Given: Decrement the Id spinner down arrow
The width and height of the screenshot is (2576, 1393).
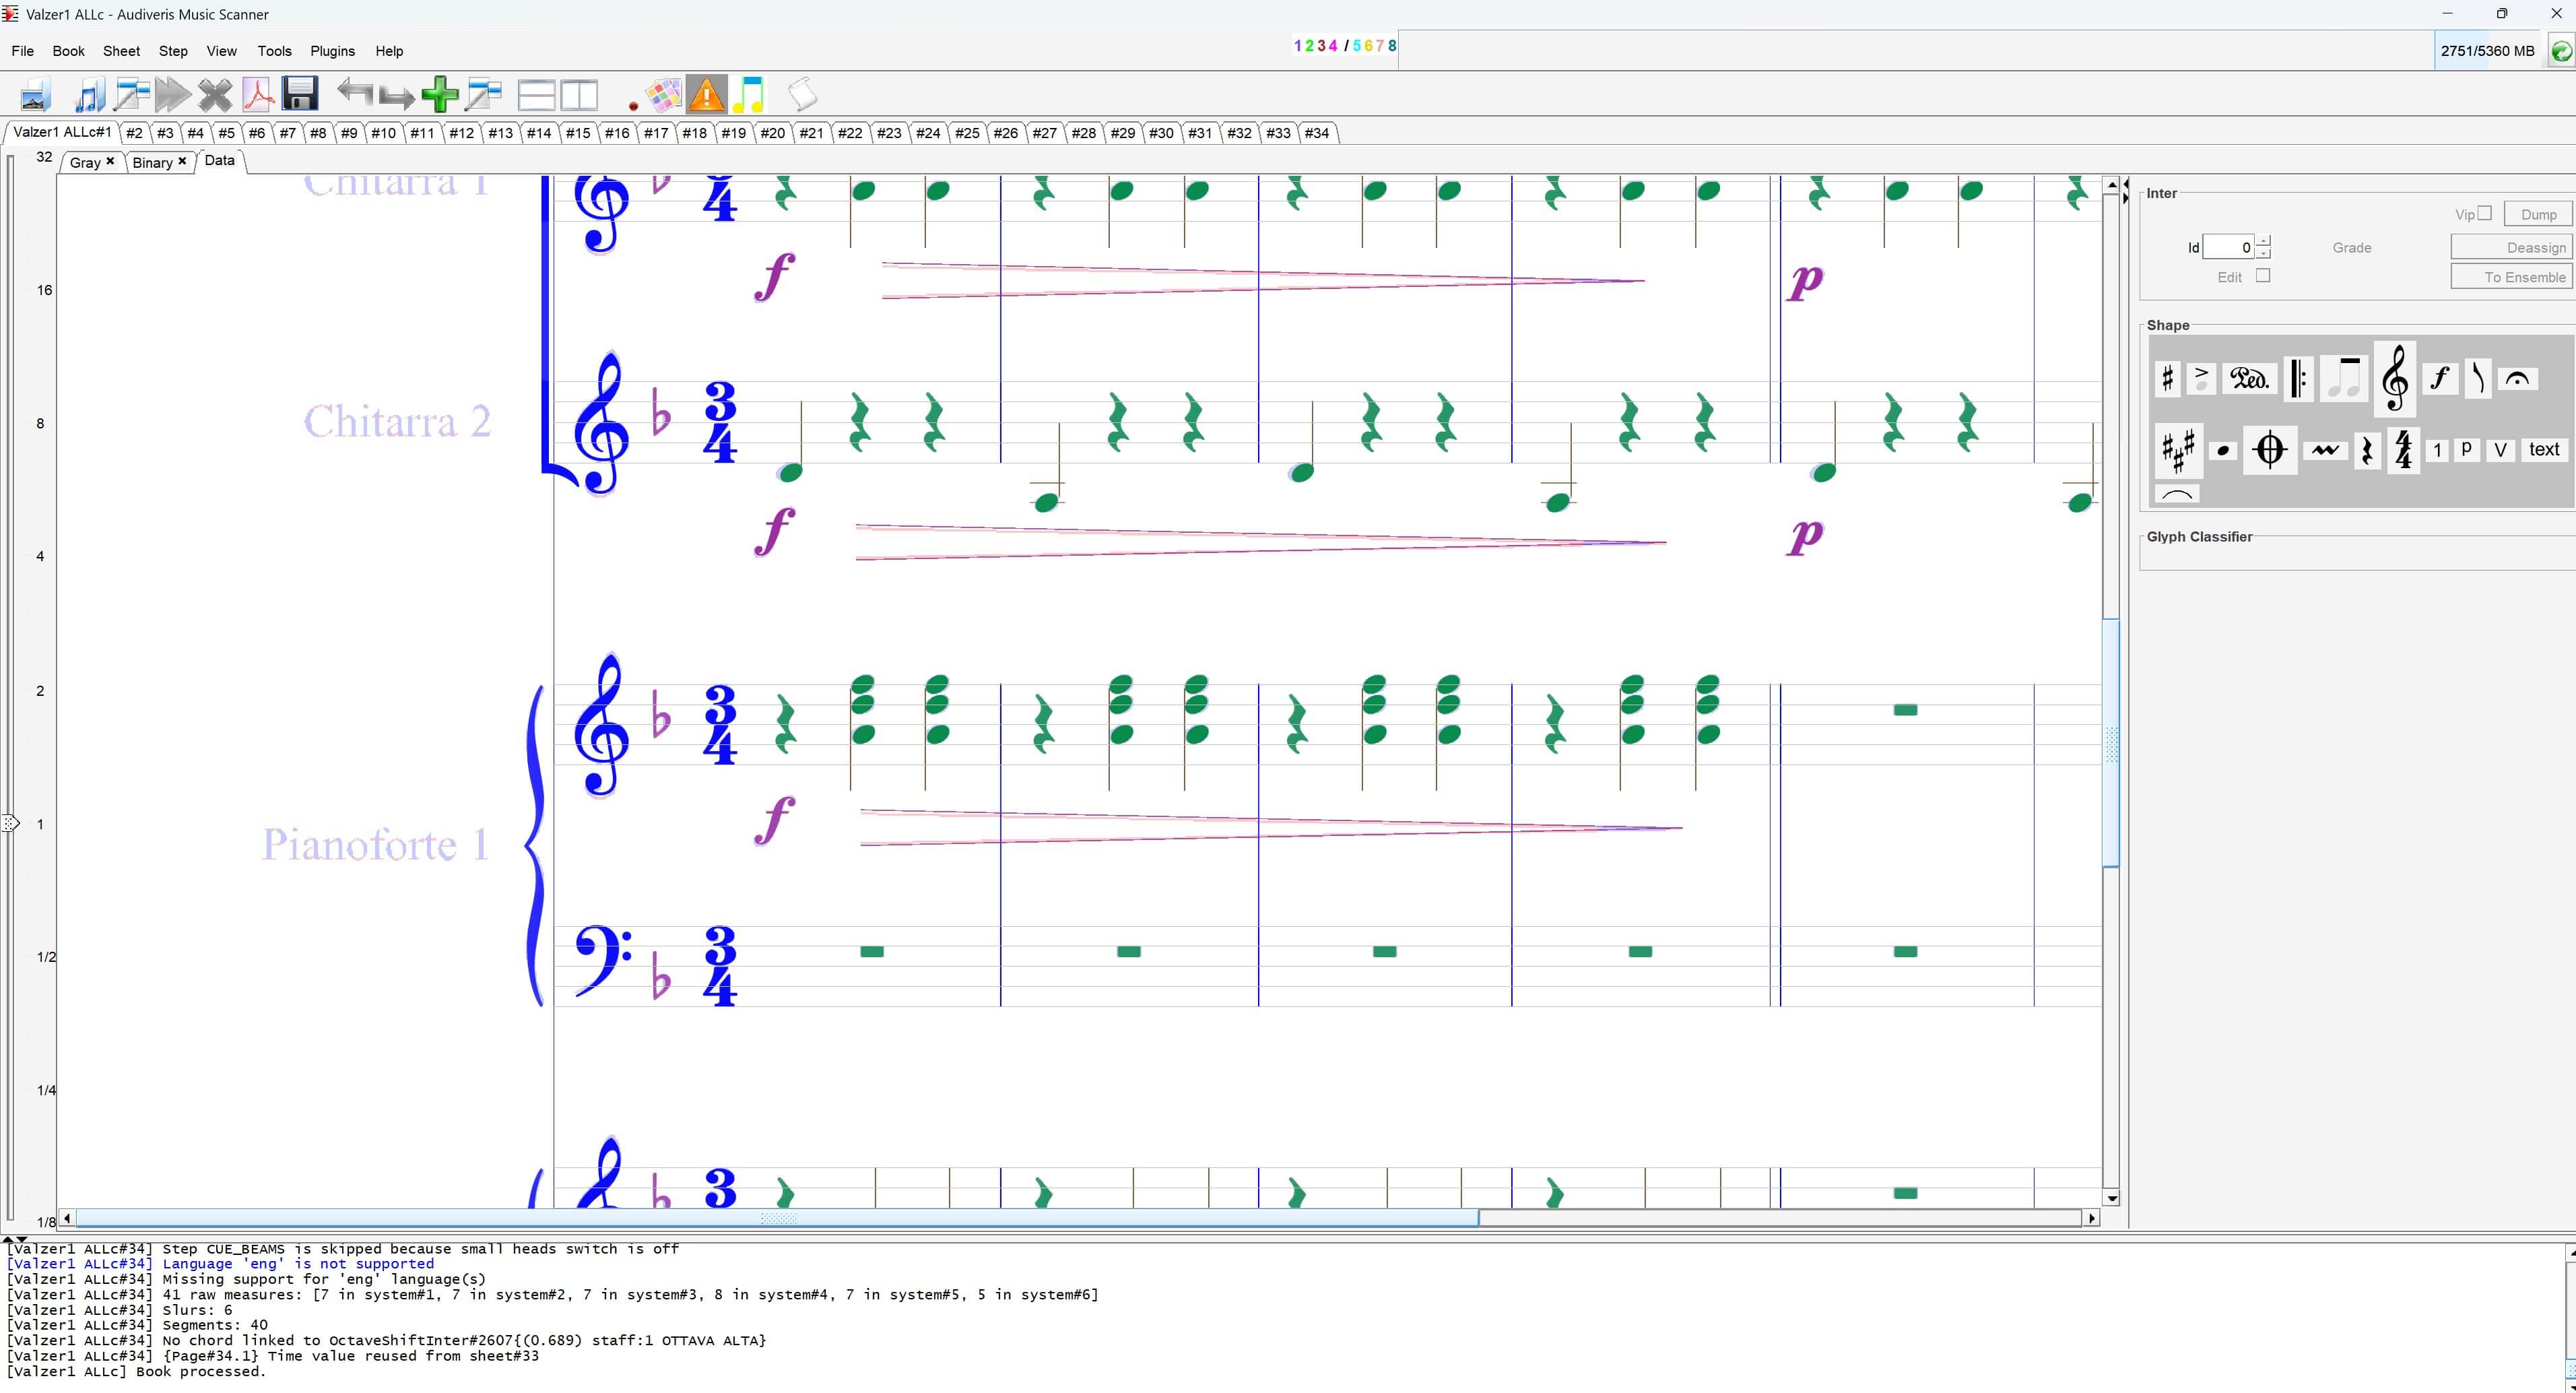Looking at the screenshot, I should tap(2264, 253).
